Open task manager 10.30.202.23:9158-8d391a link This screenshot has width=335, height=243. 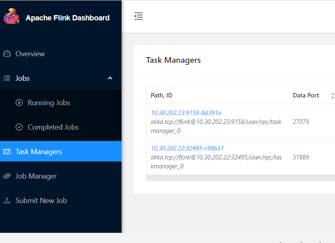click(x=186, y=113)
